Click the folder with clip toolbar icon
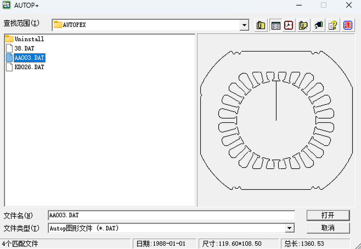The image size is (361, 249). tap(261, 25)
